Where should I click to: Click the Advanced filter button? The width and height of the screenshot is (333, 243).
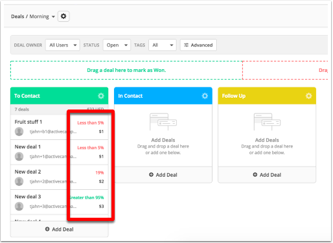coord(198,45)
